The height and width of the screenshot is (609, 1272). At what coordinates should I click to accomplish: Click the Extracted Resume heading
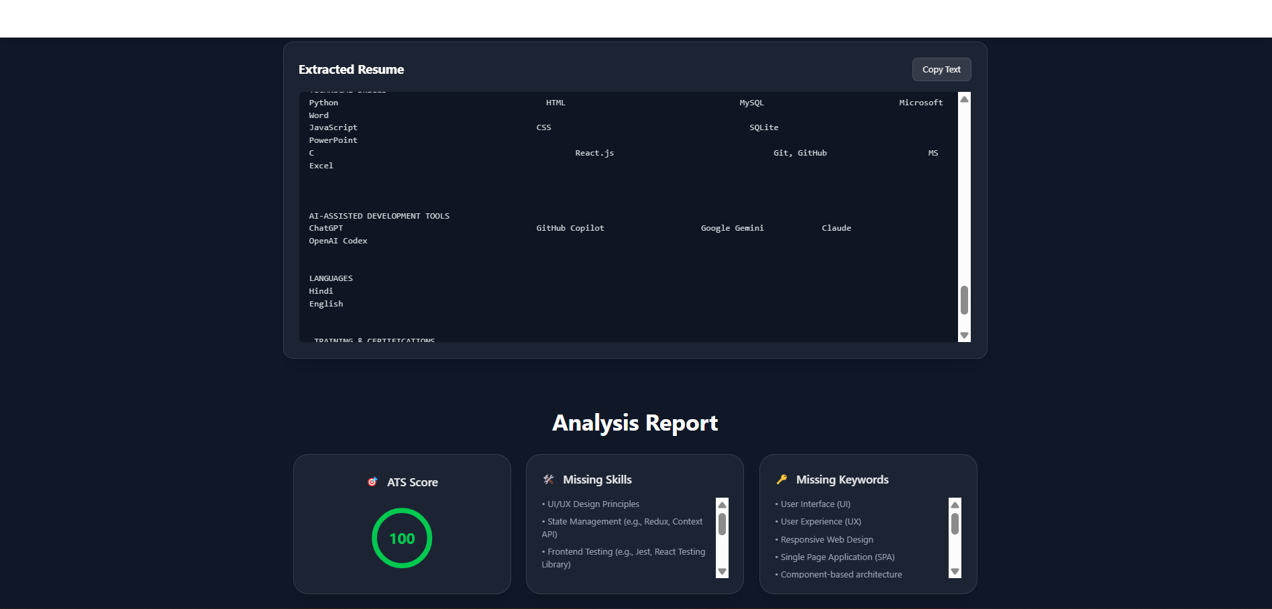click(x=351, y=70)
